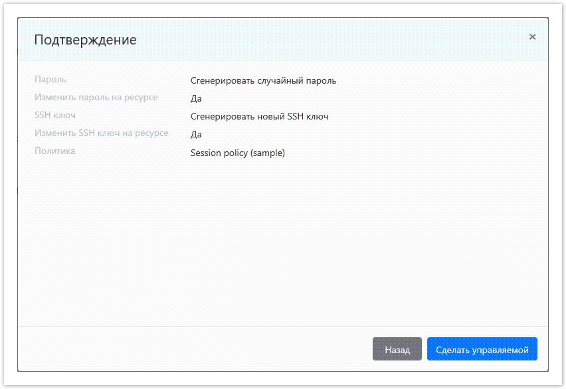This screenshot has width=566, height=389.
Task: Click the SSH ключ label
Action: click(55, 116)
